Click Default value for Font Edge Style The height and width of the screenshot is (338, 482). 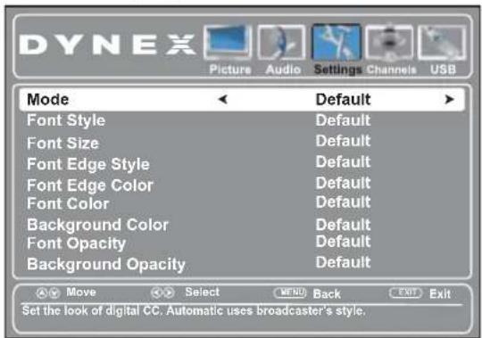coord(343,161)
